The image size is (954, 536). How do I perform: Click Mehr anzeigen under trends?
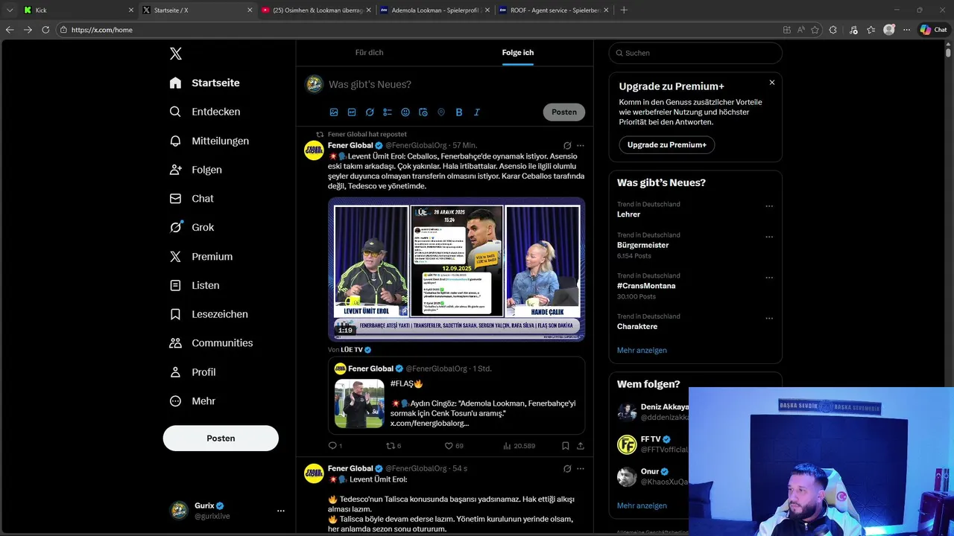[x=642, y=351]
